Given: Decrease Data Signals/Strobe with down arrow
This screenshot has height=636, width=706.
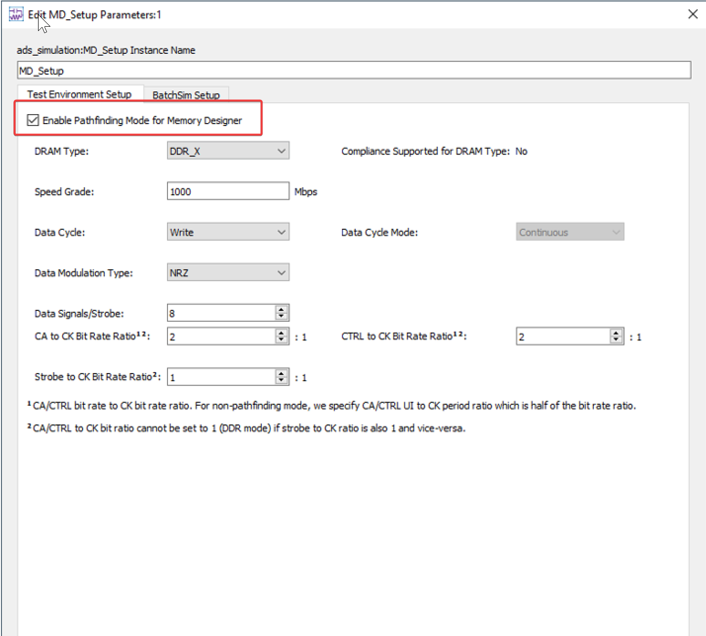Looking at the screenshot, I should 281,316.
